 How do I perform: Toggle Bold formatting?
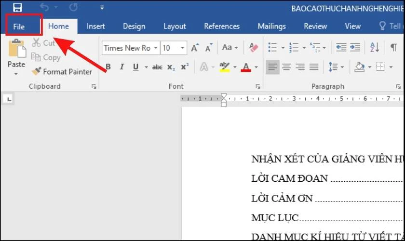coord(108,67)
